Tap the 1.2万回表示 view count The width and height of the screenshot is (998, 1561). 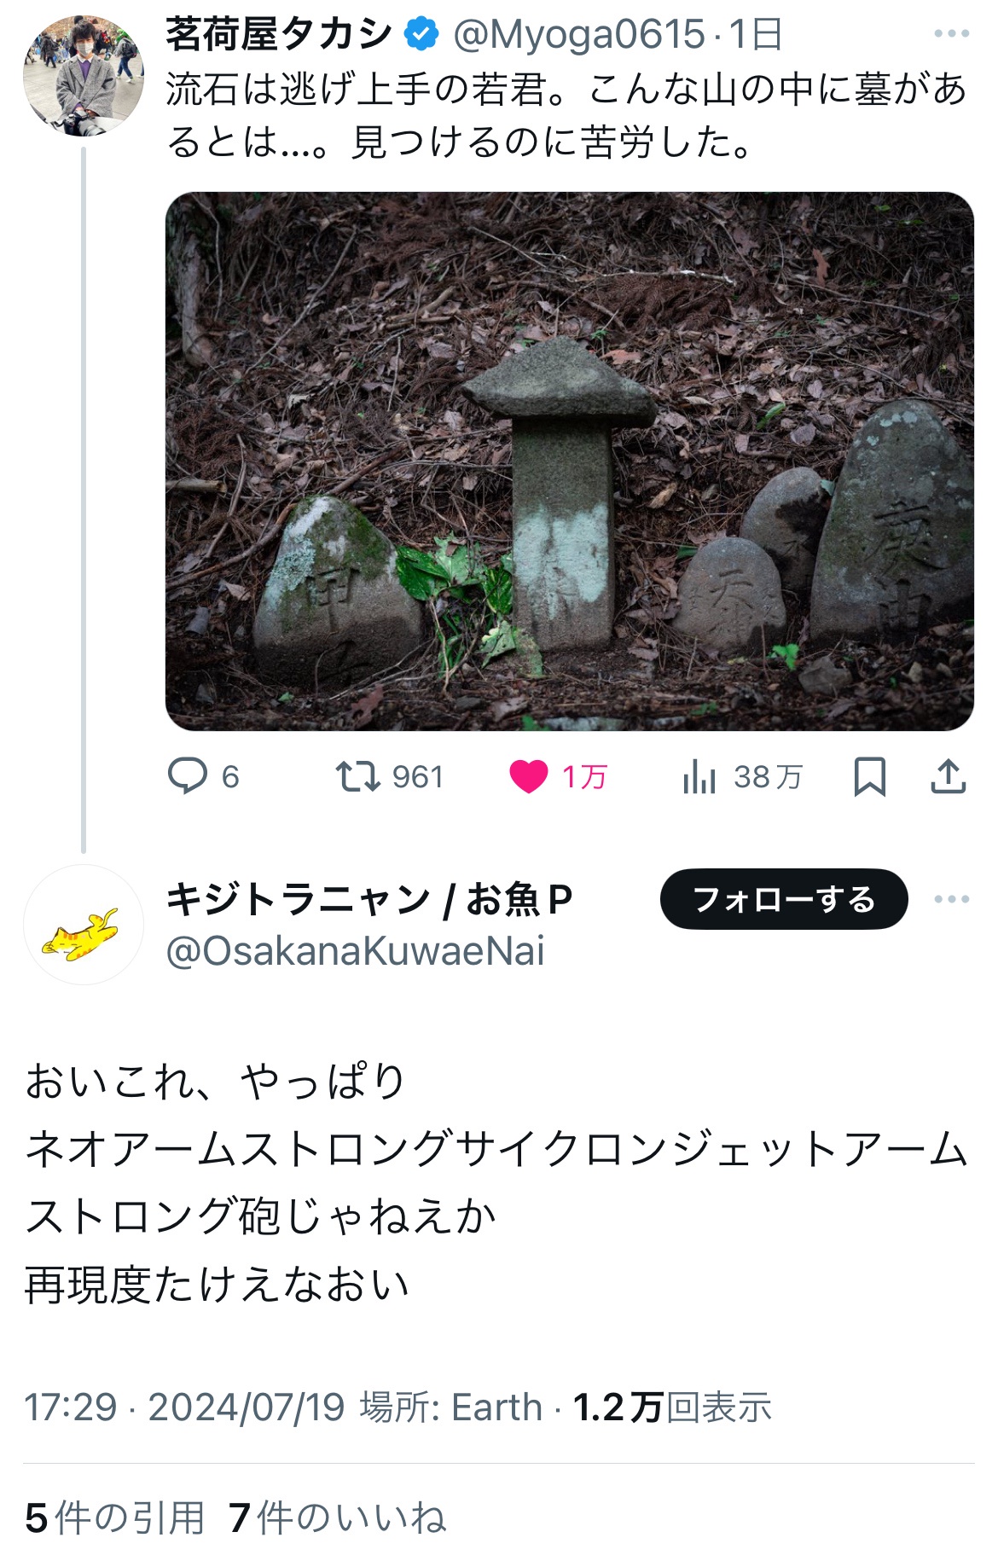(672, 1407)
